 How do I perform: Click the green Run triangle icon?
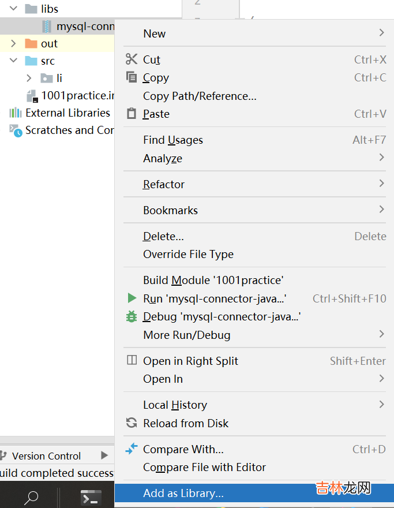click(132, 298)
